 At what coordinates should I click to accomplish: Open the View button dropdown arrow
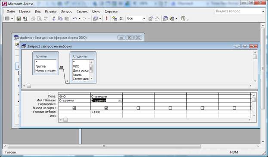(12, 19)
